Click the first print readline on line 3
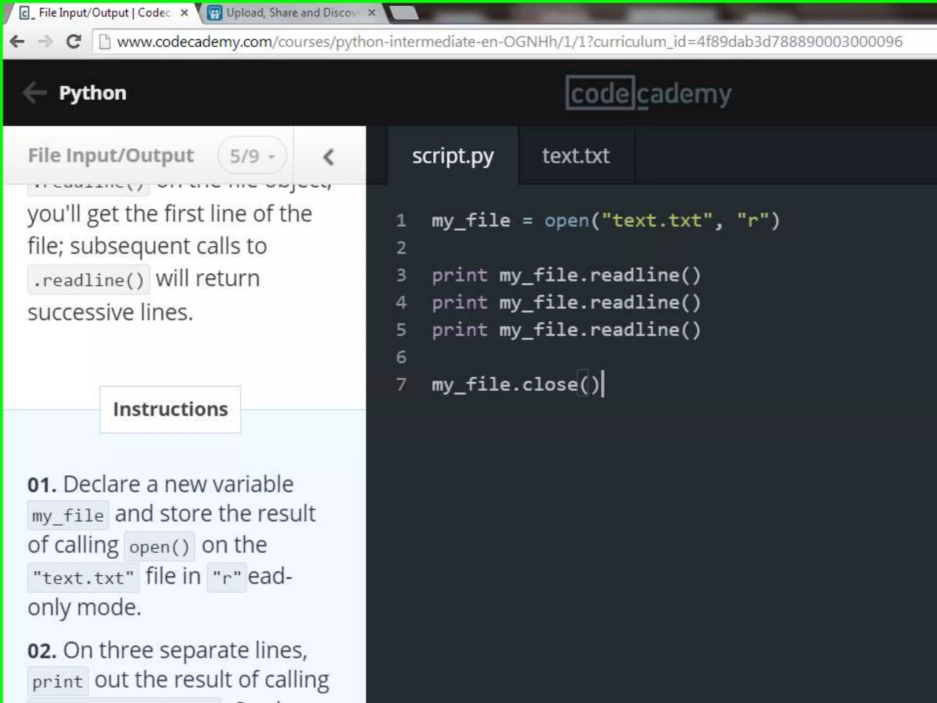Viewport: 937px width, 703px height. click(566, 275)
